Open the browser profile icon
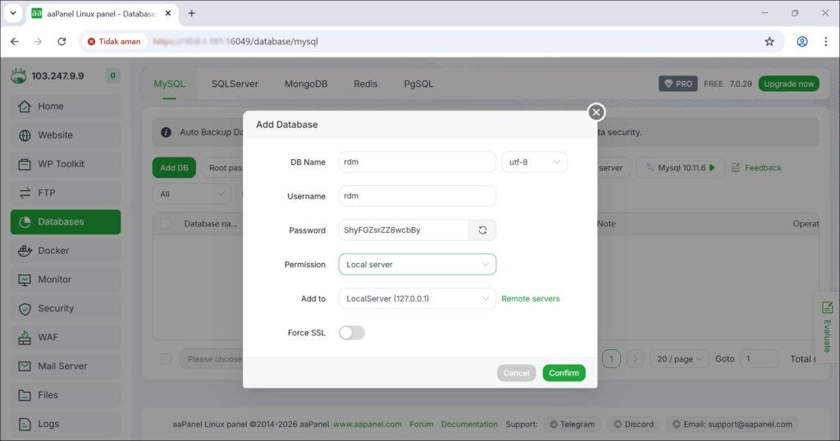This screenshot has width=840, height=441. (x=802, y=41)
